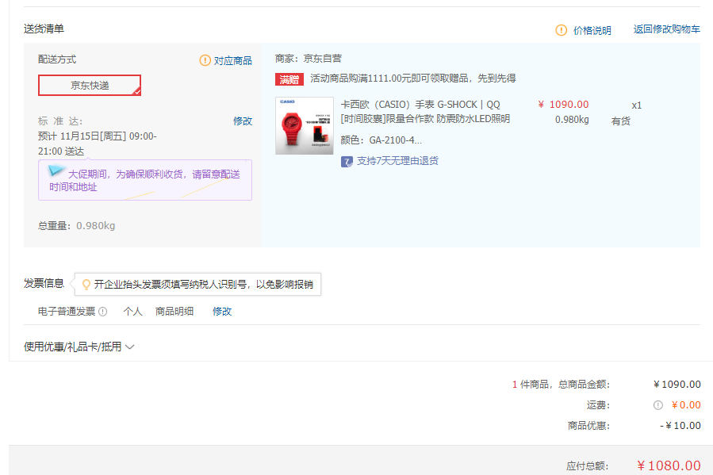Click the 预计 11月15日[周五] delivery text

pos(98,144)
